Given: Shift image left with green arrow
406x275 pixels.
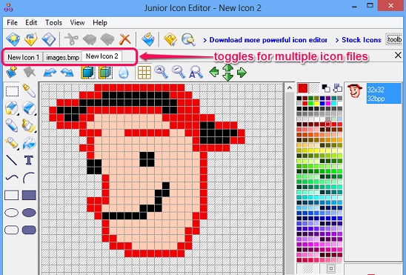Looking at the screenshot, I should [x=214, y=72].
